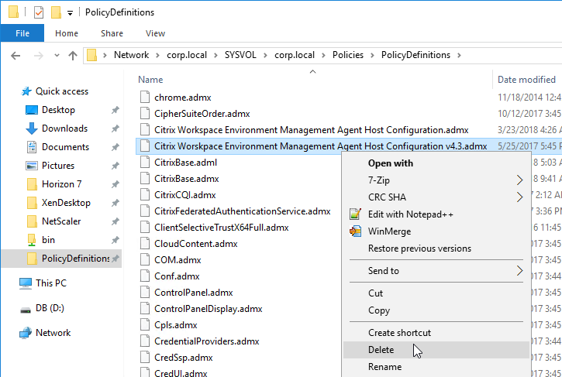
Task: Select Citrix Workspace Environment Management Agent Host Configuration.admx
Action: point(311,130)
